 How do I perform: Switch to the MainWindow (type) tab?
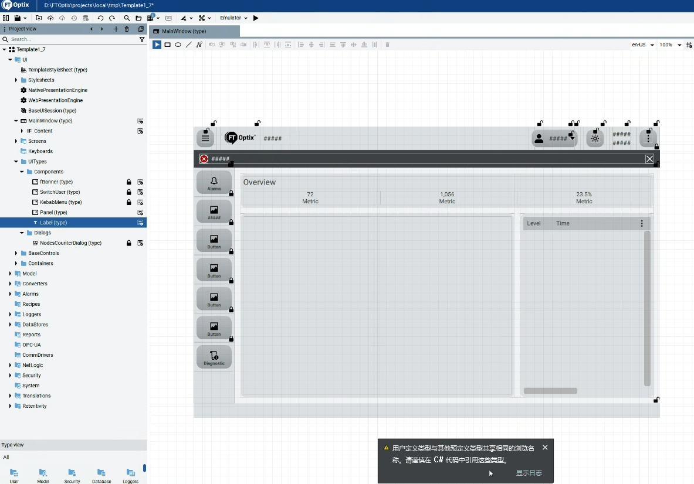pos(184,31)
